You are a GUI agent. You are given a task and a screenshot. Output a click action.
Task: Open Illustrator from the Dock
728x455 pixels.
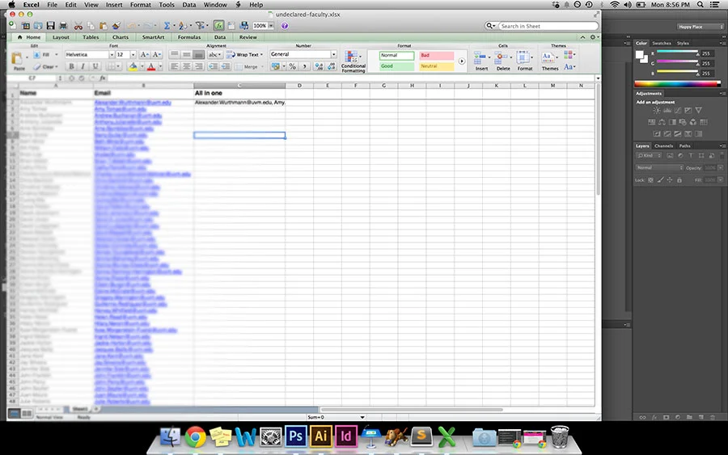(321, 436)
